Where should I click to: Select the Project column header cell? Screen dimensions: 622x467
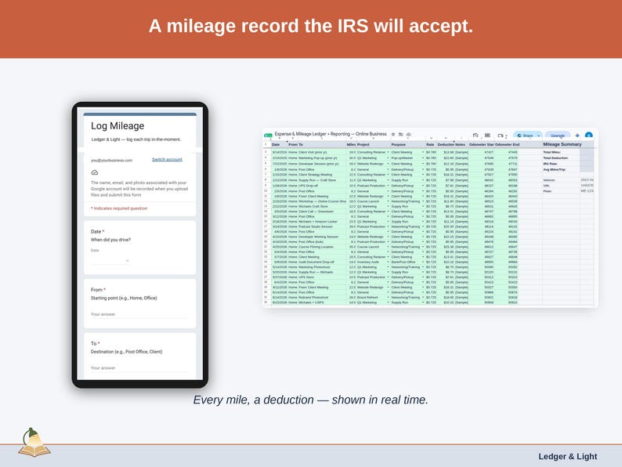374,145
